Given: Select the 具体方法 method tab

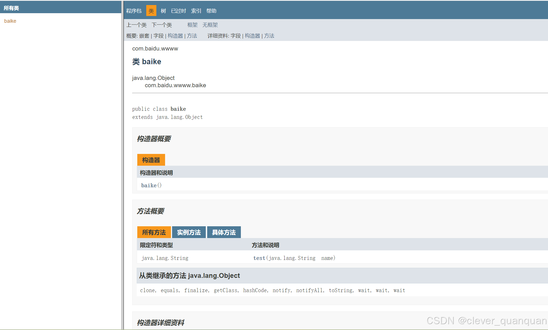Looking at the screenshot, I should click(x=224, y=232).
